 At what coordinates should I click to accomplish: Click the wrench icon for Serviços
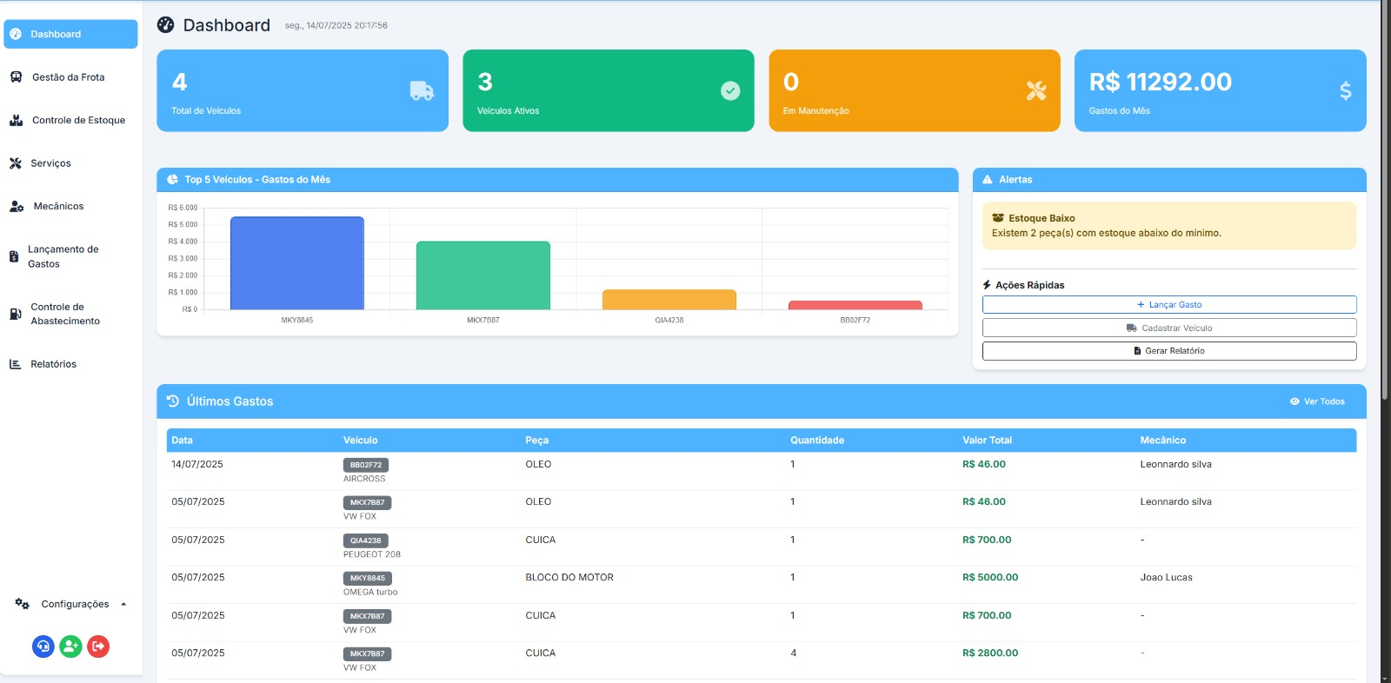click(x=15, y=163)
